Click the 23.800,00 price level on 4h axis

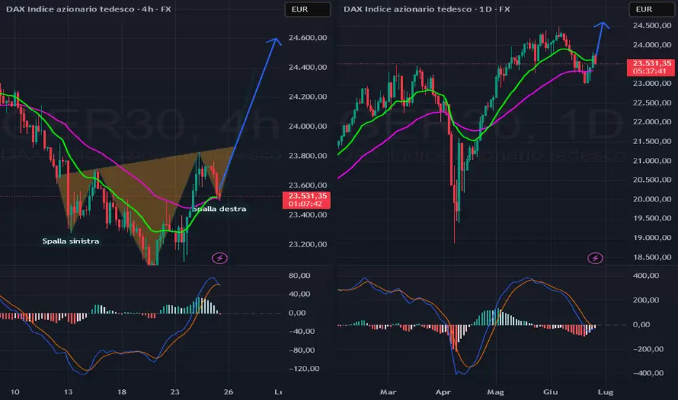point(308,156)
